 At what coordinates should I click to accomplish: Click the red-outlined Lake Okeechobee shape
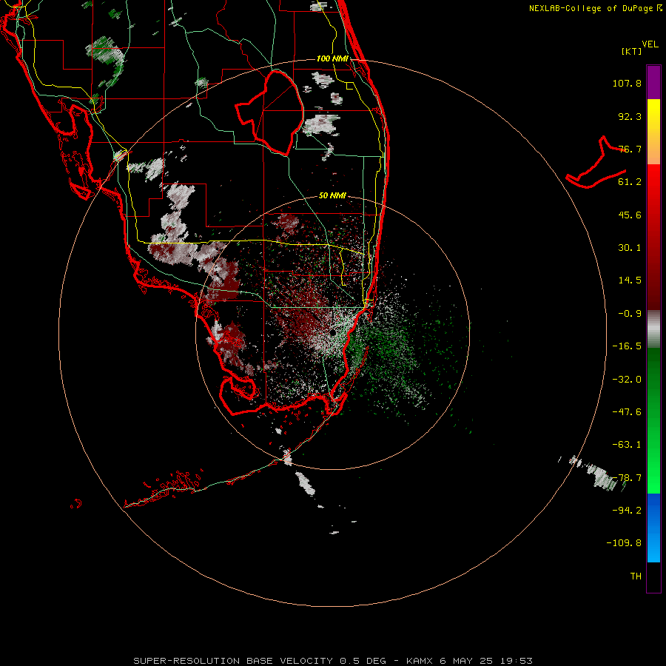[269, 112]
